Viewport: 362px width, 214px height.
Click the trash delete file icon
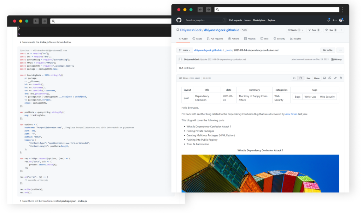pos(341,78)
